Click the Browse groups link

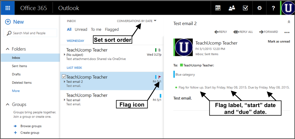tap(31, 126)
